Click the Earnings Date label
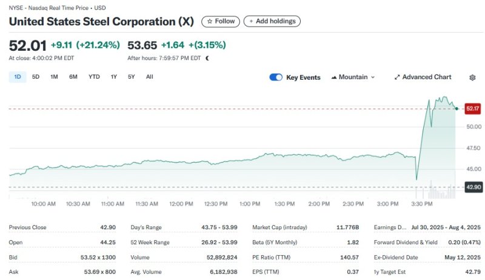 coord(390,227)
